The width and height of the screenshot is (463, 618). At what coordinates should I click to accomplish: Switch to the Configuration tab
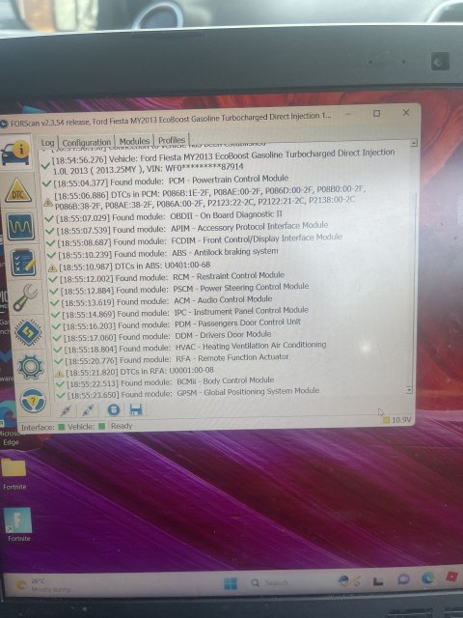click(87, 142)
